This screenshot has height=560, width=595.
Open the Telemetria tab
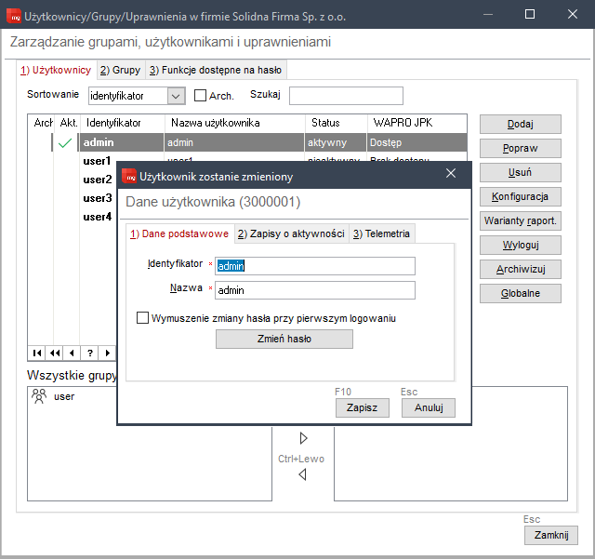pyautogui.click(x=381, y=233)
